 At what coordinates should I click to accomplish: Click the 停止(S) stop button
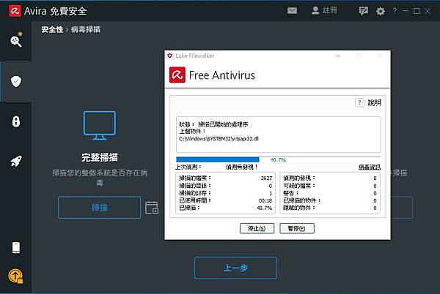click(x=257, y=228)
